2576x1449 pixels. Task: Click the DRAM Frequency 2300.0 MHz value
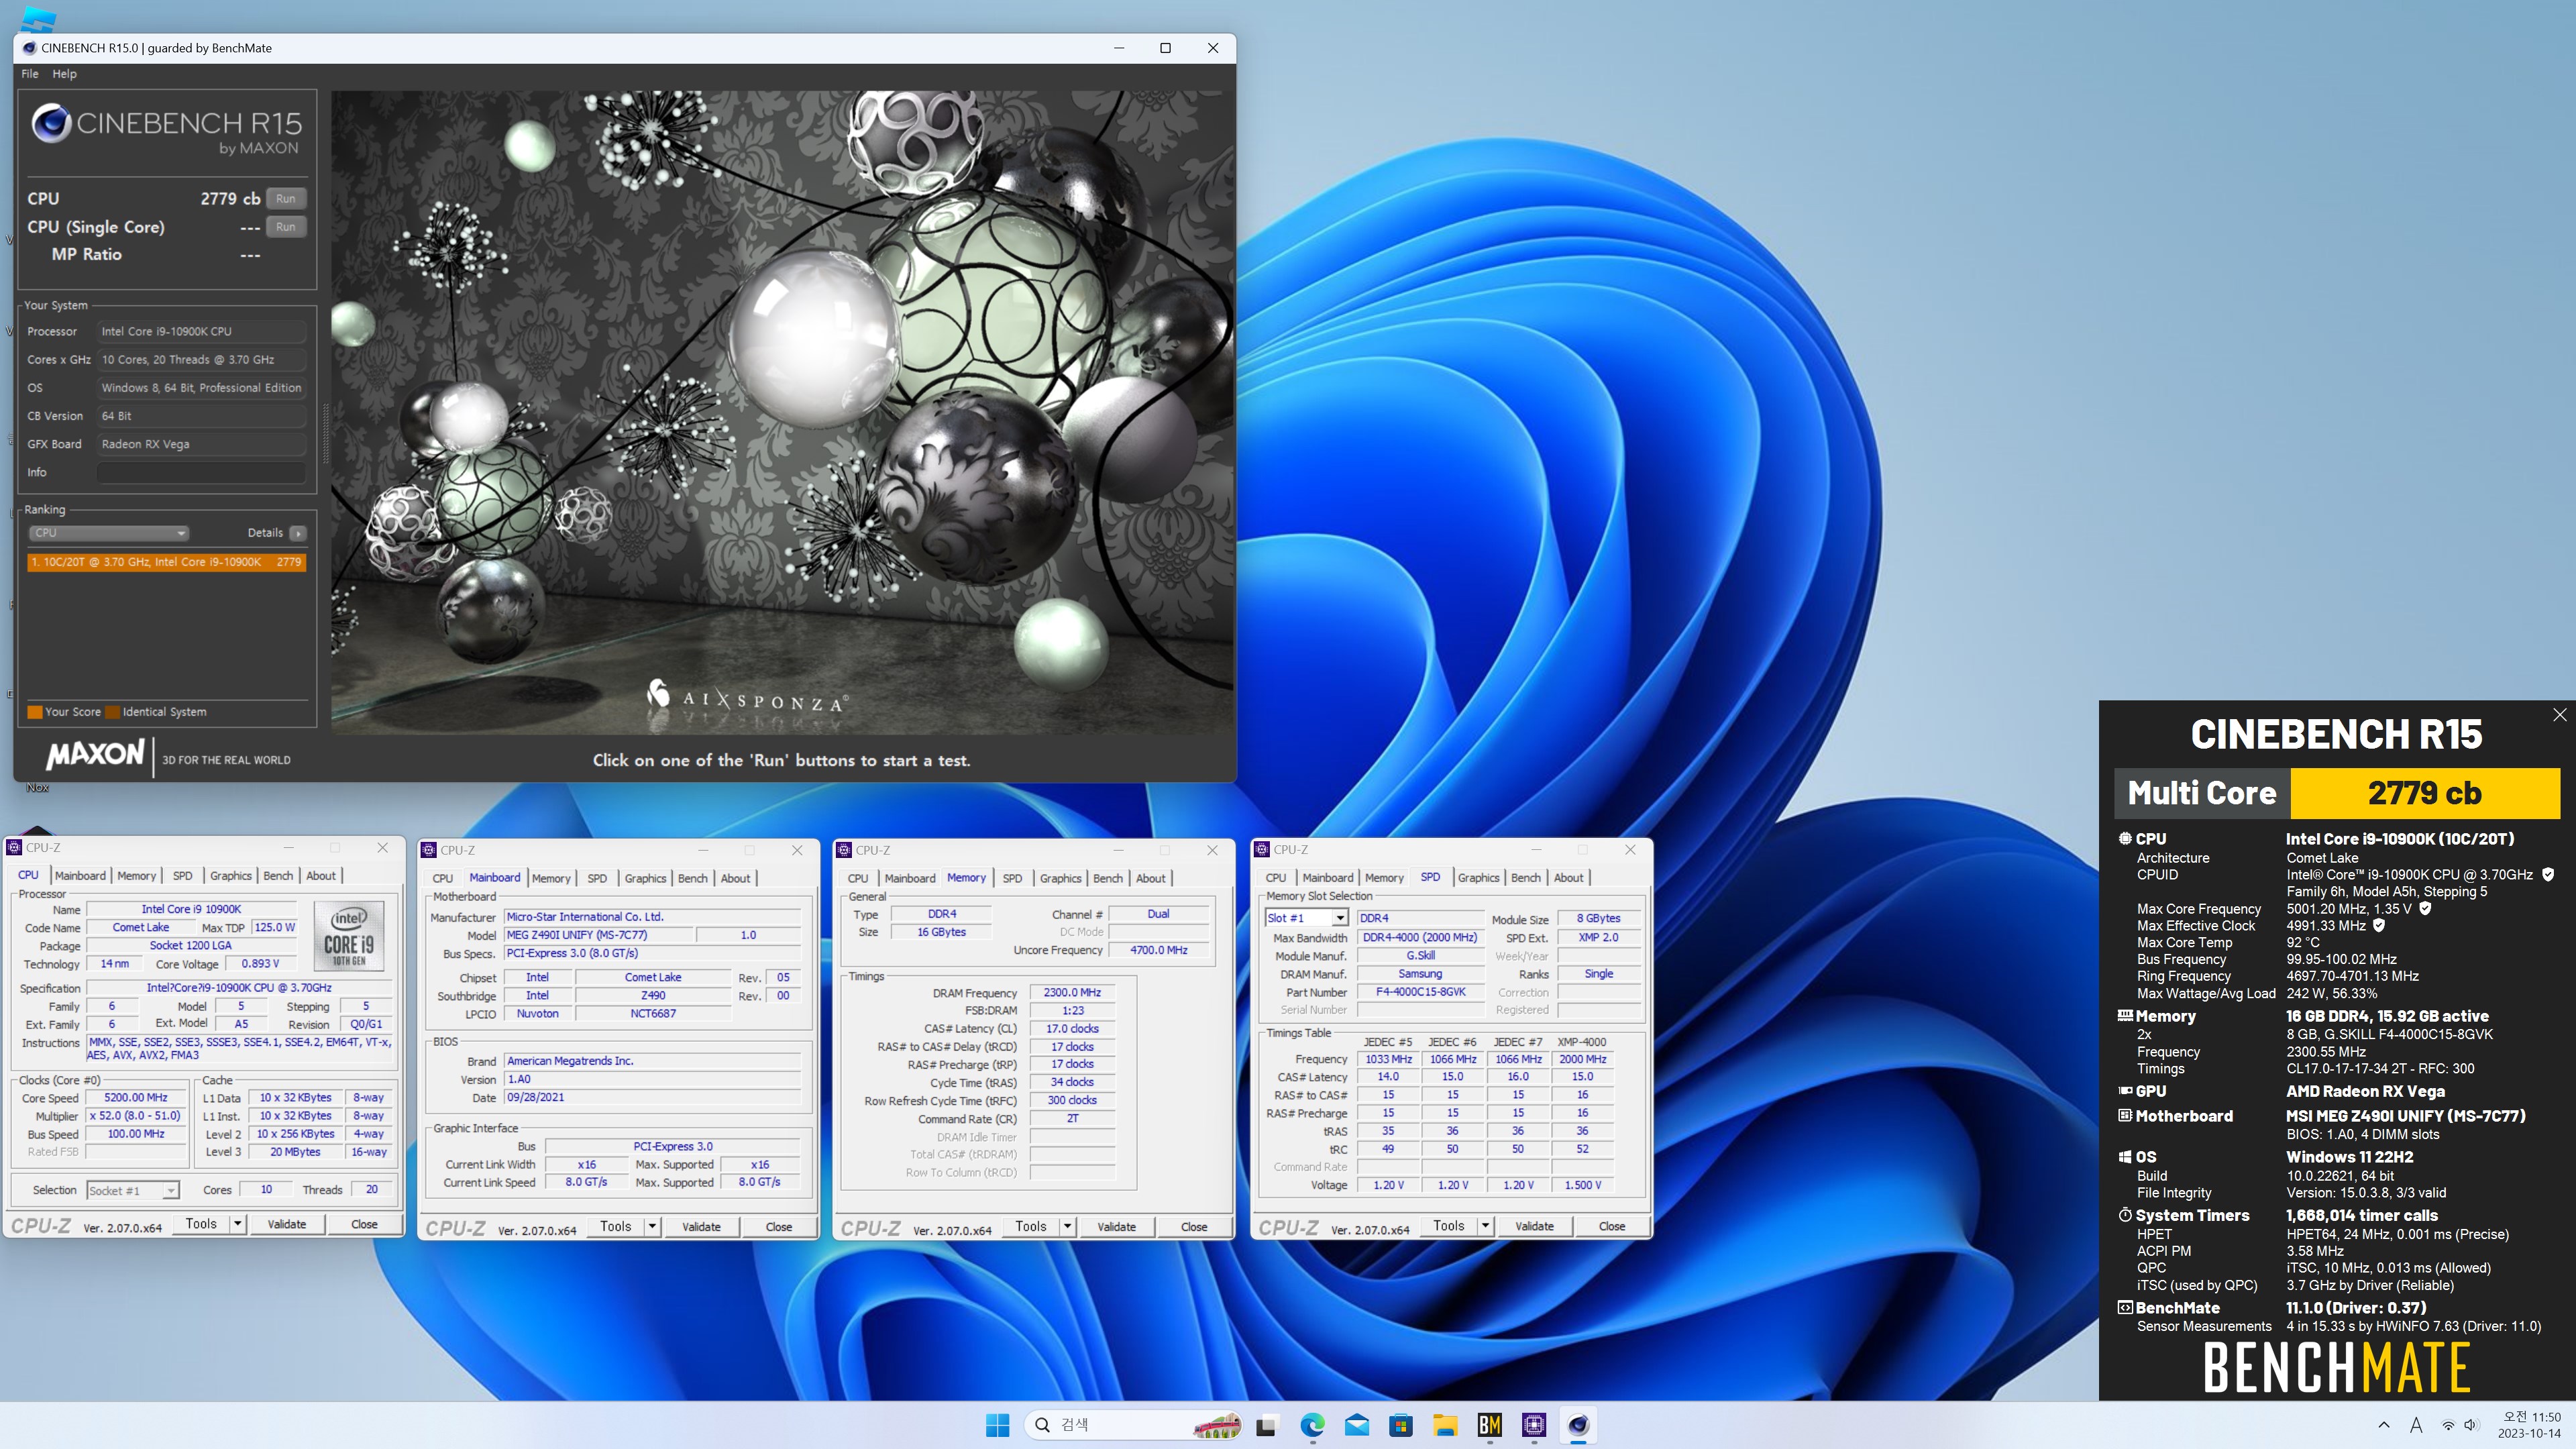coord(1072,993)
